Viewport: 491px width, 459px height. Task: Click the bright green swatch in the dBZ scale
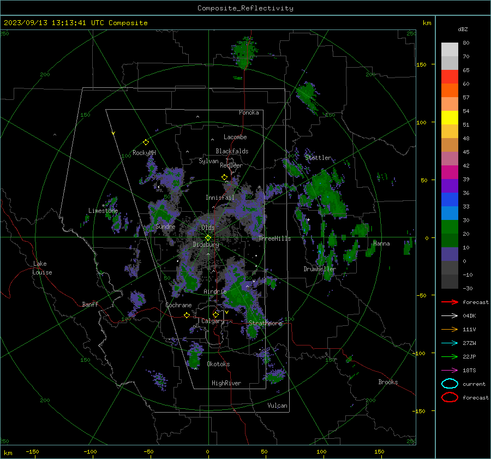click(x=450, y=226)
